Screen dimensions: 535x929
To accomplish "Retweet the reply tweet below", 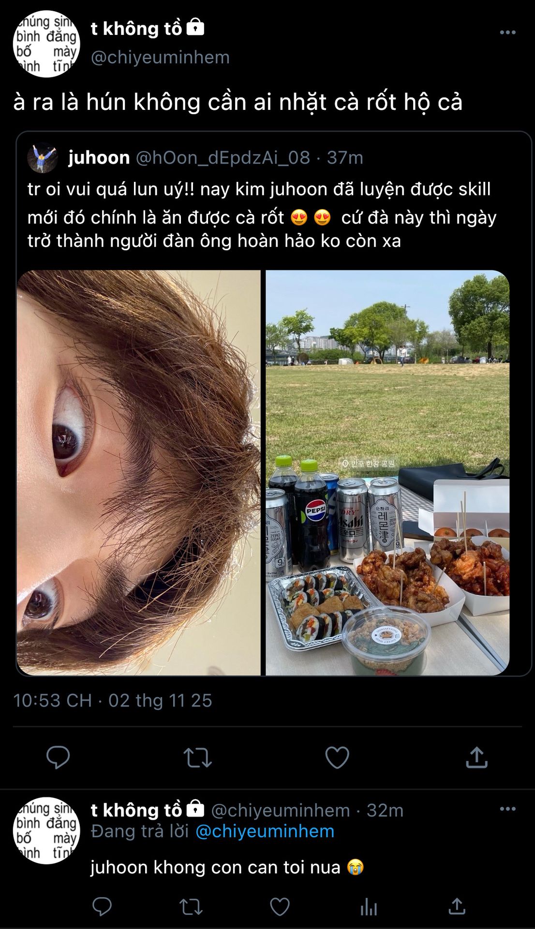I will (191, 907).
